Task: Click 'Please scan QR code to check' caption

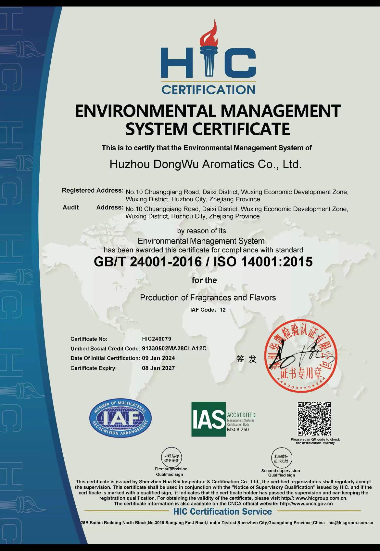Action: click(x=315, y=439)
